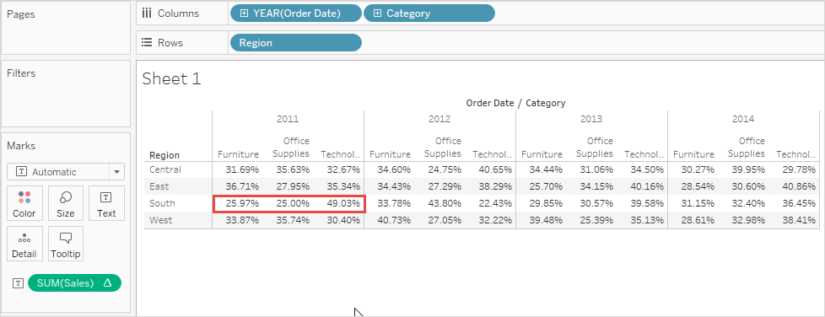Select the 24.75% cell
Screen dimensions: 825x317
pyautogui.click(x=444, y=169)
